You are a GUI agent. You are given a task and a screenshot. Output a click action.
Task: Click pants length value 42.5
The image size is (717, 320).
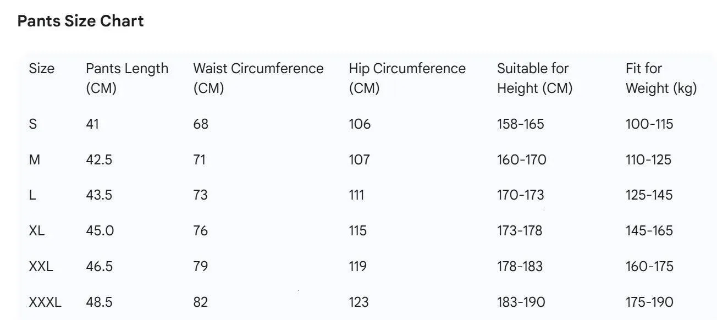99,160
